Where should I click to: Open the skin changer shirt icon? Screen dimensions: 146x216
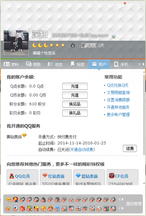123,5
